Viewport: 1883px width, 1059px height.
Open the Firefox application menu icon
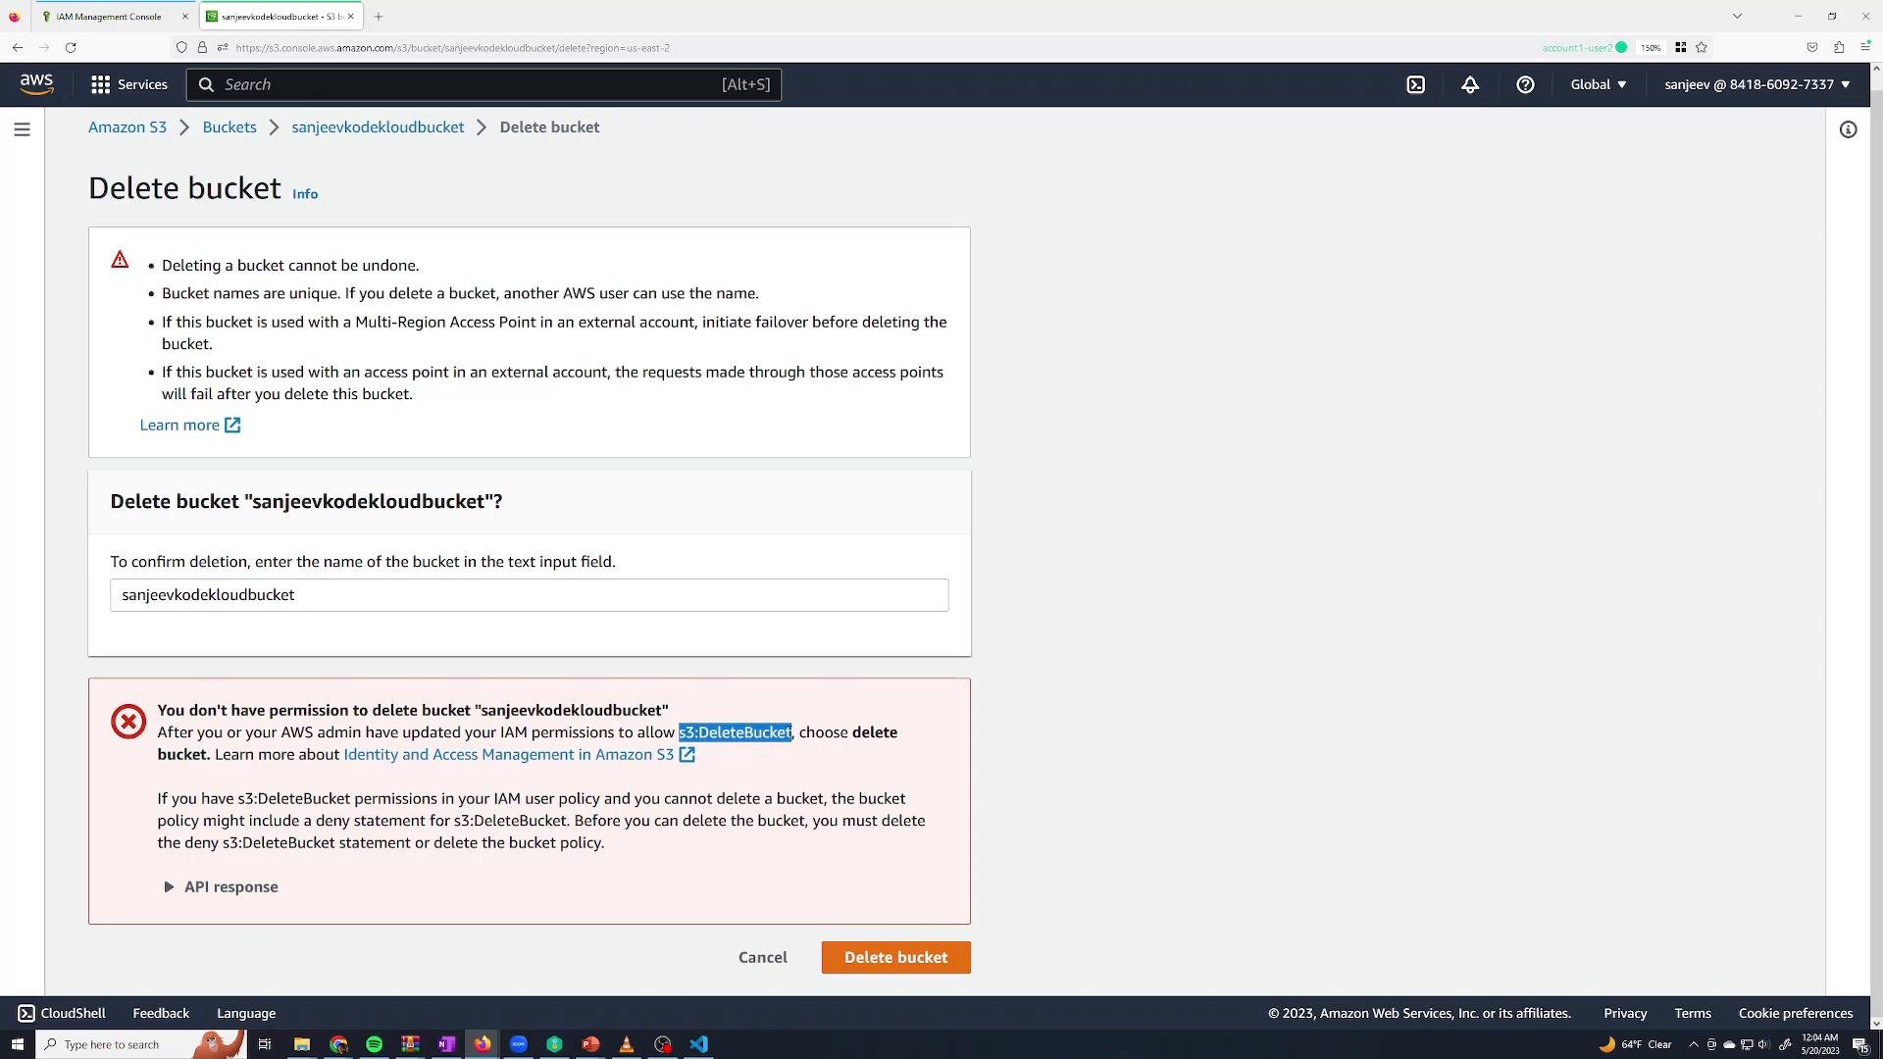click(1865, 47)
